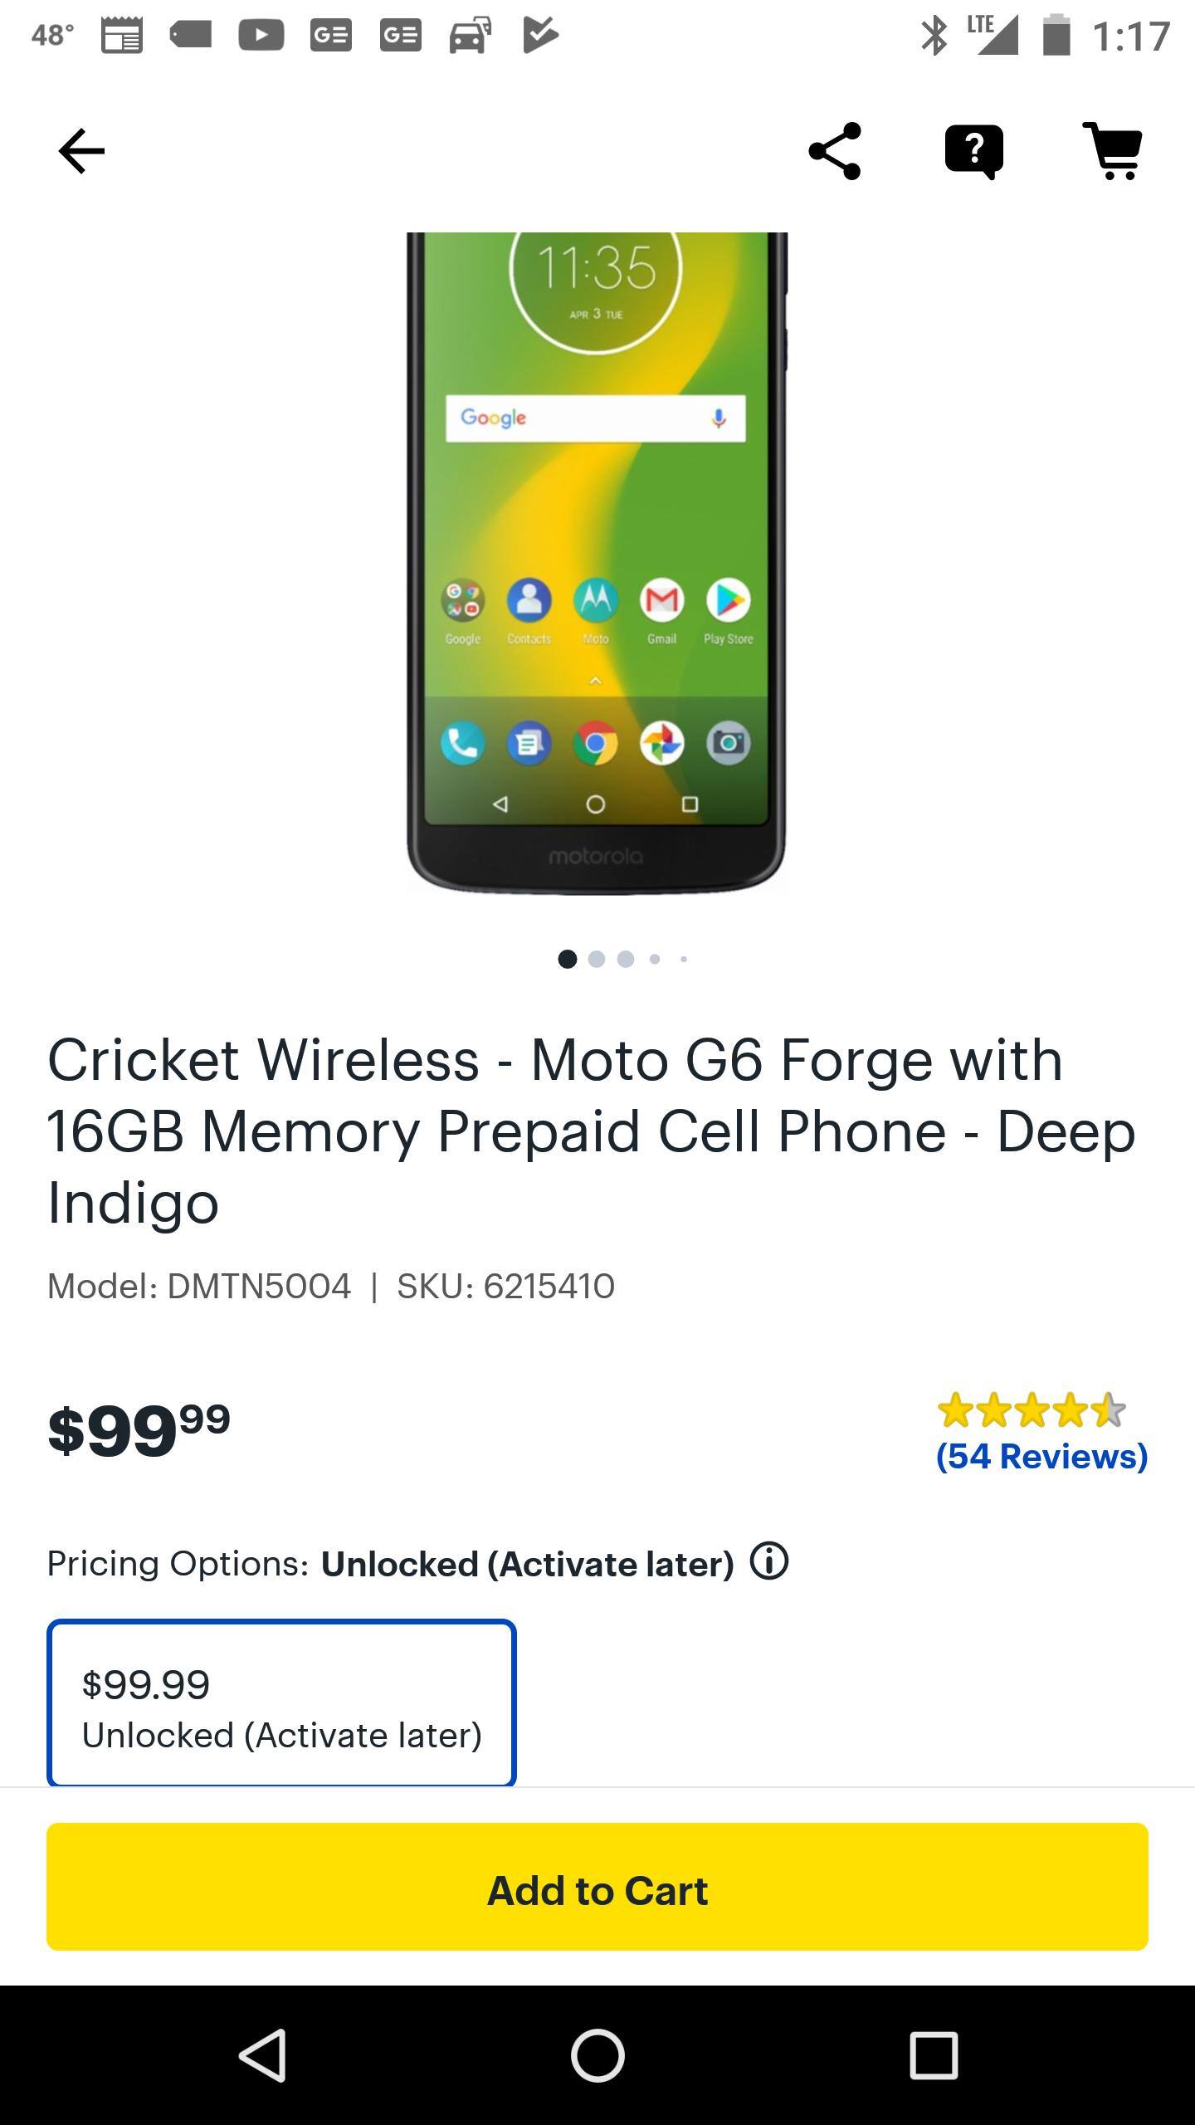
Task: Tap the third carousel indicator dot
Action: (627, 959)
